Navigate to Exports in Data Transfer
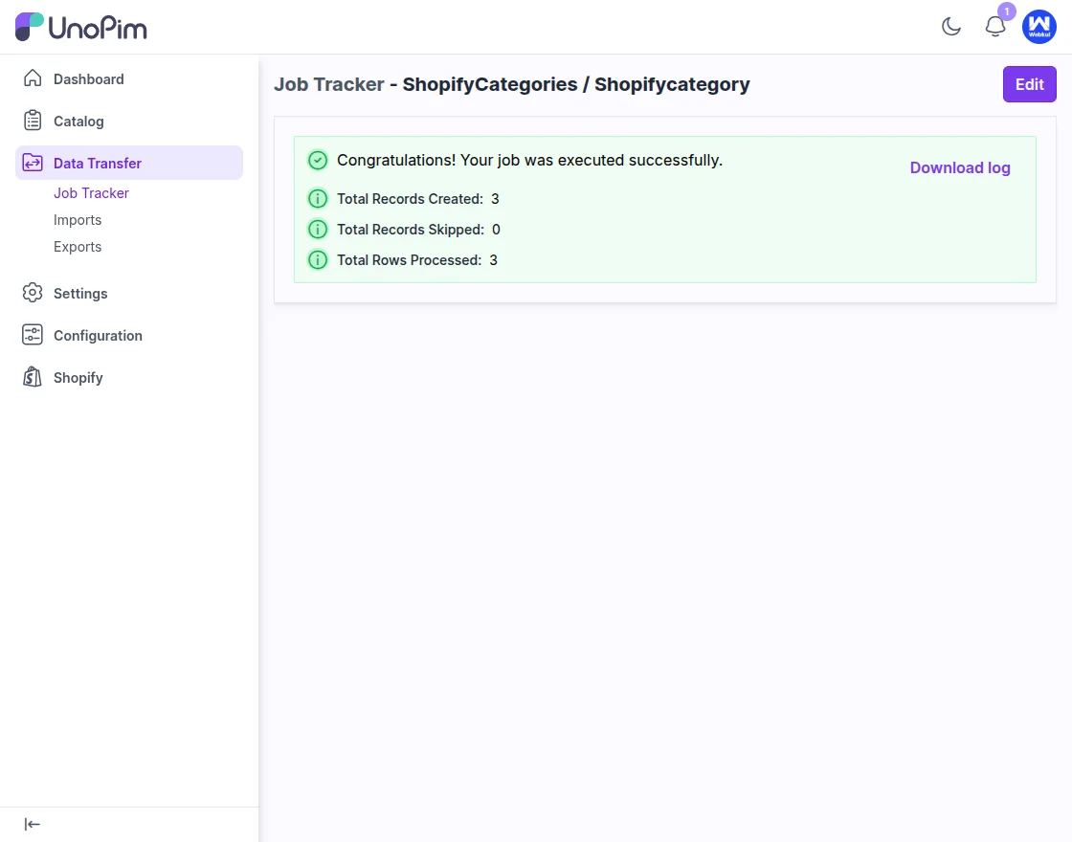 (x=78, y=246)
